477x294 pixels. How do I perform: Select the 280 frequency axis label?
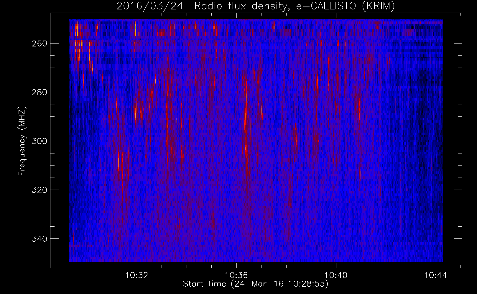(39, 92)
